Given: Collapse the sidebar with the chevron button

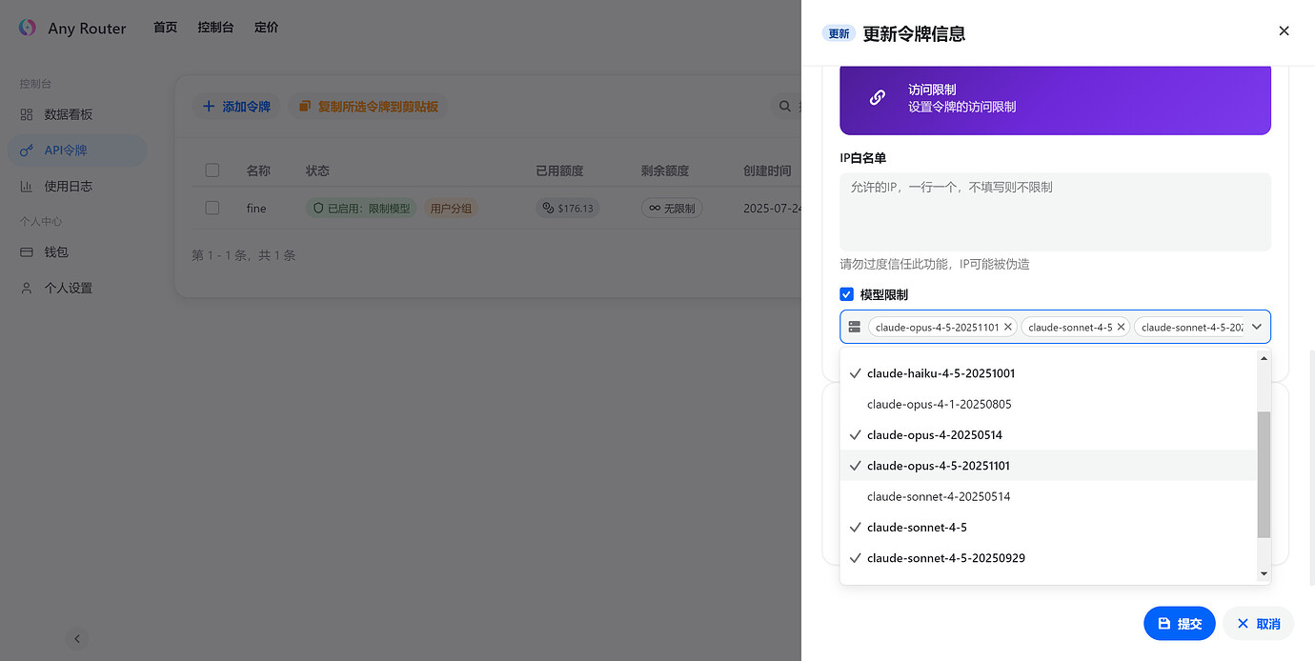Looking at the screenshot, I should [77, 639].
